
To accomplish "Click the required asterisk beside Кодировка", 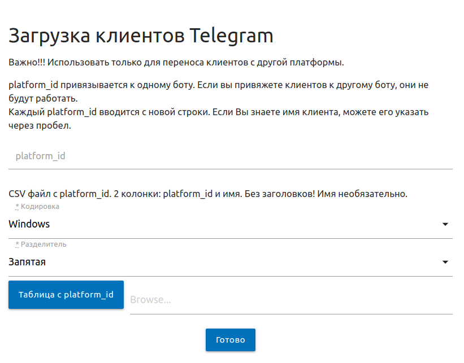I will pos(17,206).
